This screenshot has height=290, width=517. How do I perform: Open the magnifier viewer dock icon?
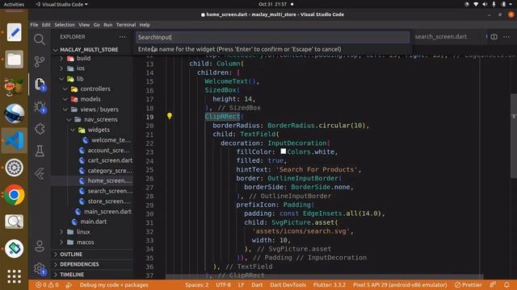coord(14,222)
